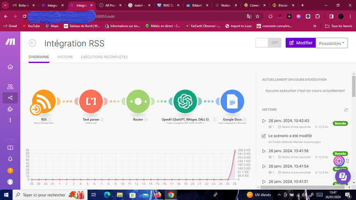Select the Router module node
The height and width of the screenshot is (200, 356).
[138, 101]
